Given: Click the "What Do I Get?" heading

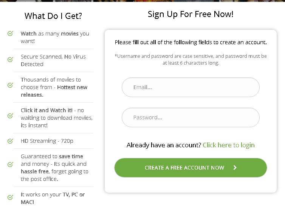Looking at the screenshot, I should [x=53, y=16].
